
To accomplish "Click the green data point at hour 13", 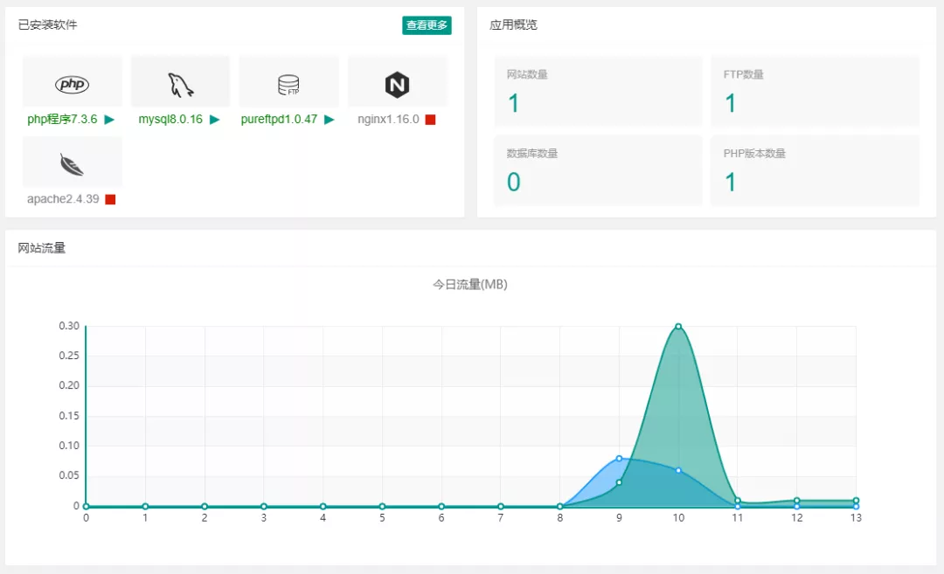I will (x=856, y=501).
